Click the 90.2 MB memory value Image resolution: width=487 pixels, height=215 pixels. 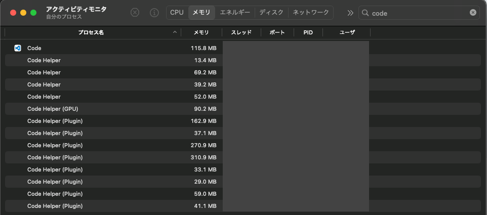tap(205, 109)
